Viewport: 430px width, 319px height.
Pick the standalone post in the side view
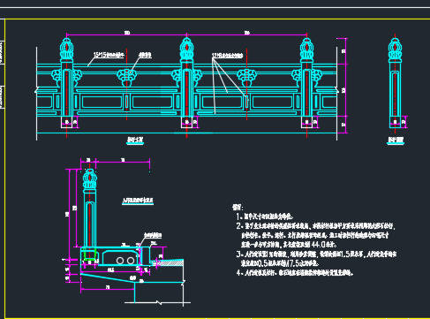pyautogui.click(x=395, y=83)
